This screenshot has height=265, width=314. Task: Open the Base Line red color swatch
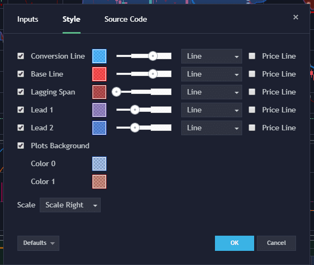[100, 74]
